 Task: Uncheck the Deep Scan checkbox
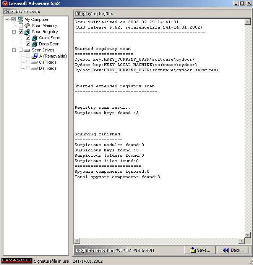[x=28, y=44]
